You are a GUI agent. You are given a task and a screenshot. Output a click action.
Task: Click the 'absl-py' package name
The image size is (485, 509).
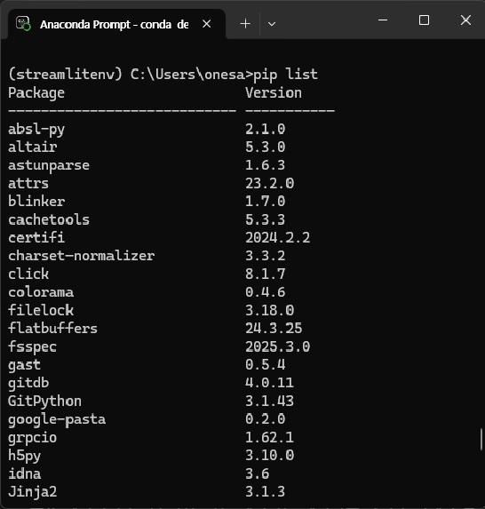[x=36, y=130]
